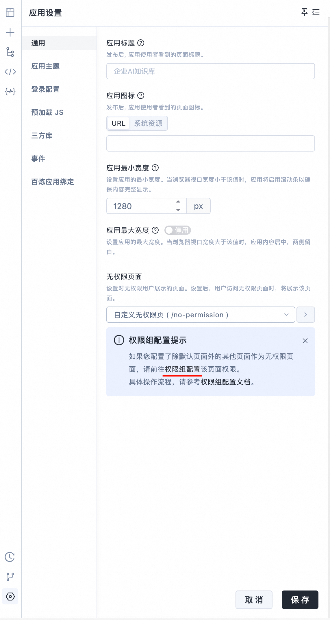The image size is (330, 620).
Task: Click the 取消 button
Action: click(254, 600)
